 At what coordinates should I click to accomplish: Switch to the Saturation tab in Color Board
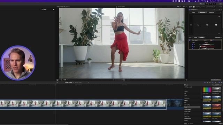[202, 12]
